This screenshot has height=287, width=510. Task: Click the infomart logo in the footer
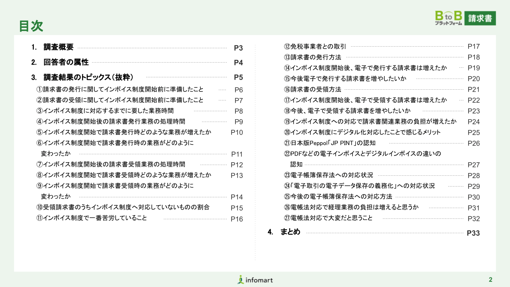pos(255,280)
